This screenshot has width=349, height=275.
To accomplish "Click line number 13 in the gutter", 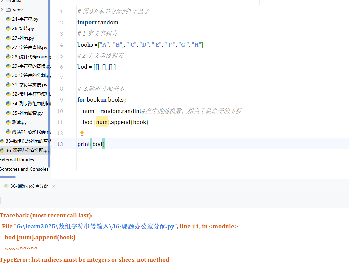I will pyautogui.click(x=60, y=144).
